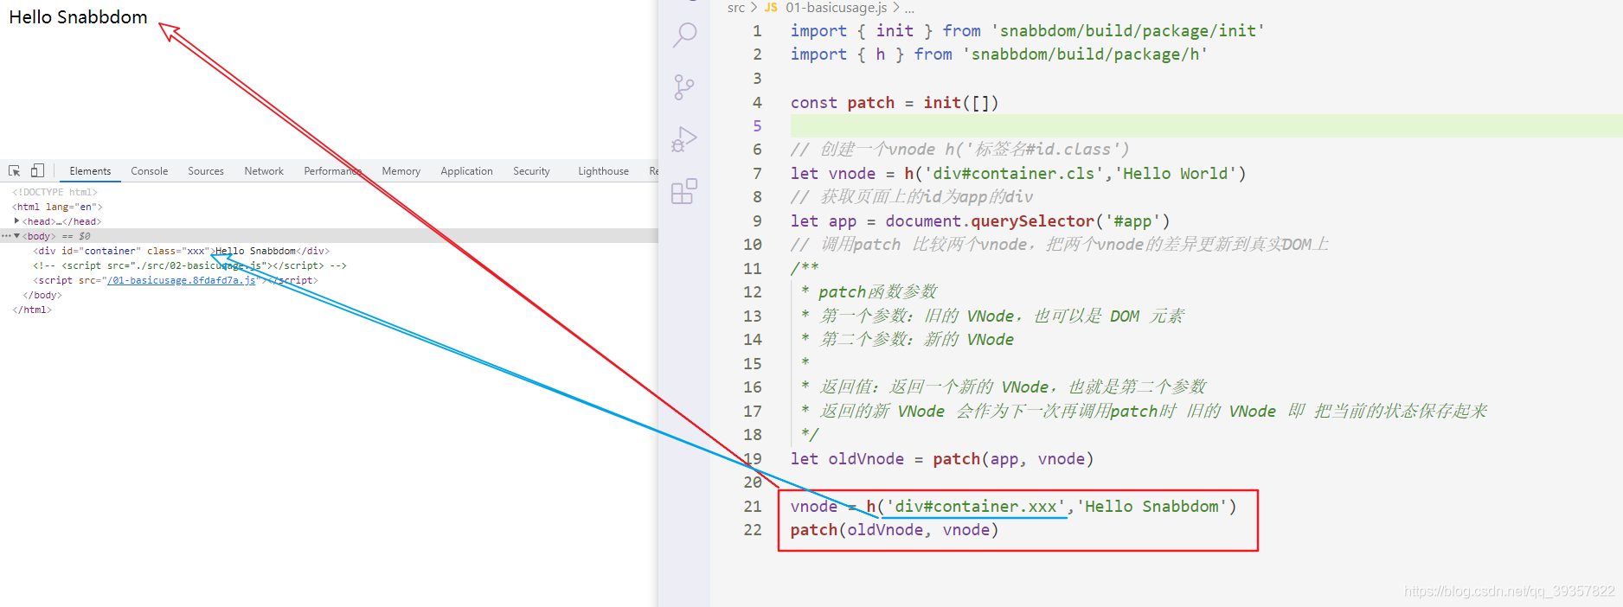Image resolution: width=1623 pixels, height=607 pixels.
Task: Open the Sources tab
Action: [206, 171]
